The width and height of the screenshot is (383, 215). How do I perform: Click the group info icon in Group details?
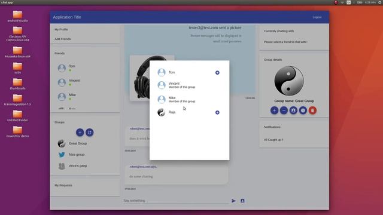(303, 110)
